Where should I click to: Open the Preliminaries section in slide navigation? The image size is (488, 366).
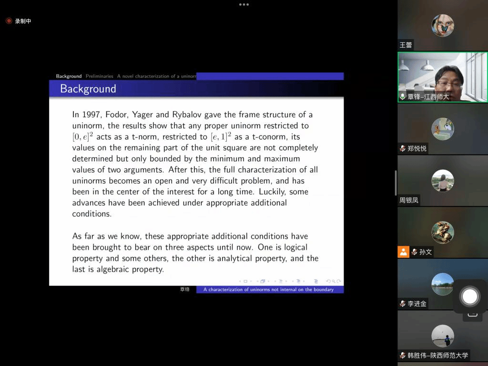(x=99, y=76)
